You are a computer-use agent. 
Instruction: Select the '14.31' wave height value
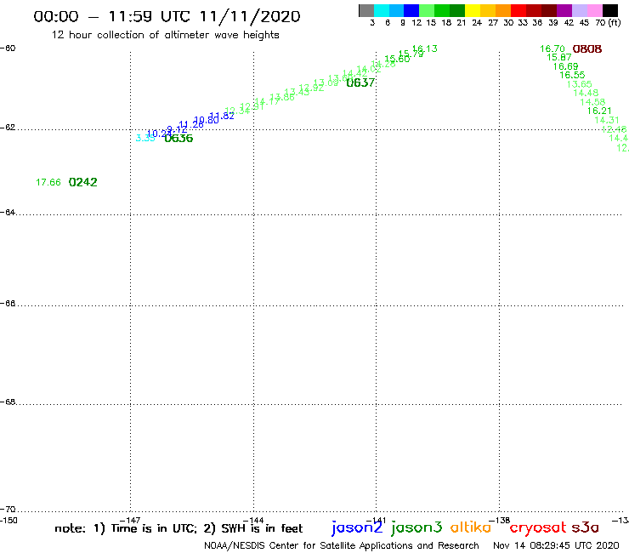607,120
